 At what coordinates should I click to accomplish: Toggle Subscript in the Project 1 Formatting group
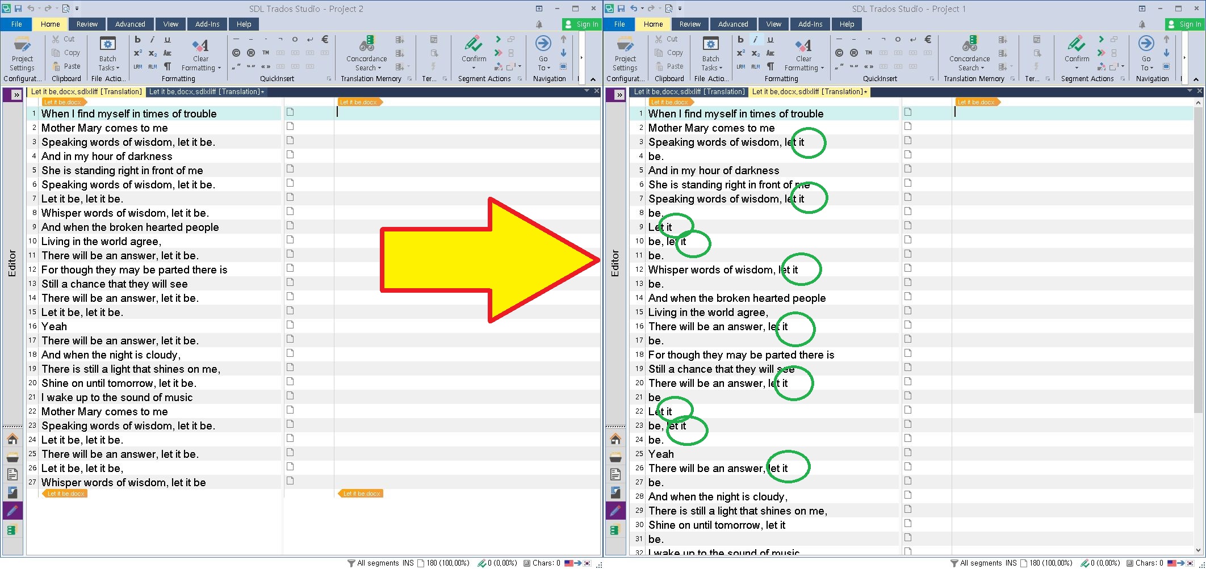[755, 53]
